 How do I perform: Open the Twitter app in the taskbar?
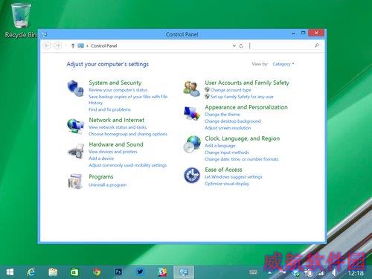[140, 272]
